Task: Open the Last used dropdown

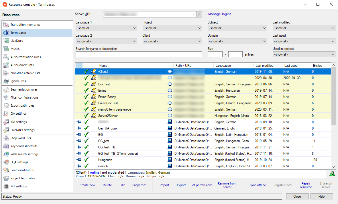Action: pos(304,41)
